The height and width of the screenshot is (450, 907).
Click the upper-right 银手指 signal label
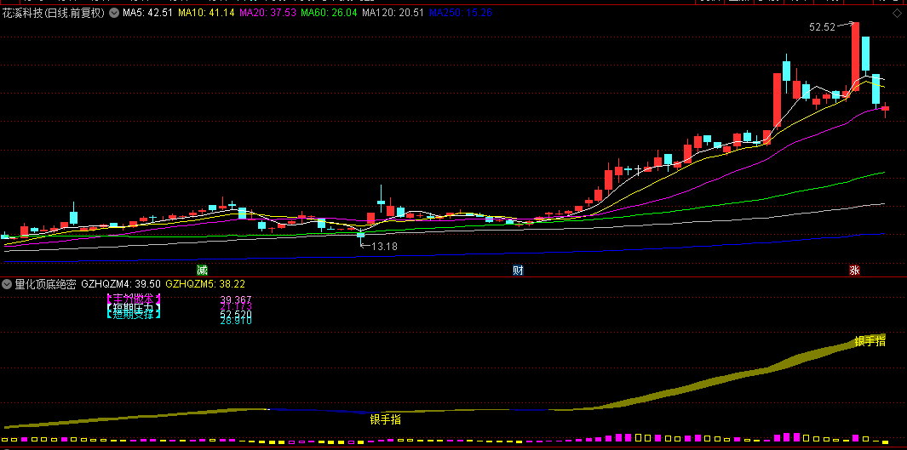pos(870,341)
